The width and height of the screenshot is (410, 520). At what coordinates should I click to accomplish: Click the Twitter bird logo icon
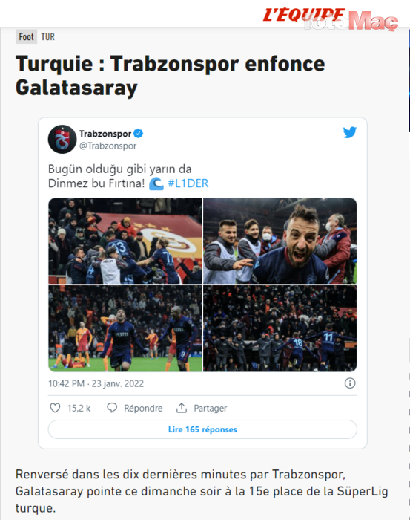(350, 132)
